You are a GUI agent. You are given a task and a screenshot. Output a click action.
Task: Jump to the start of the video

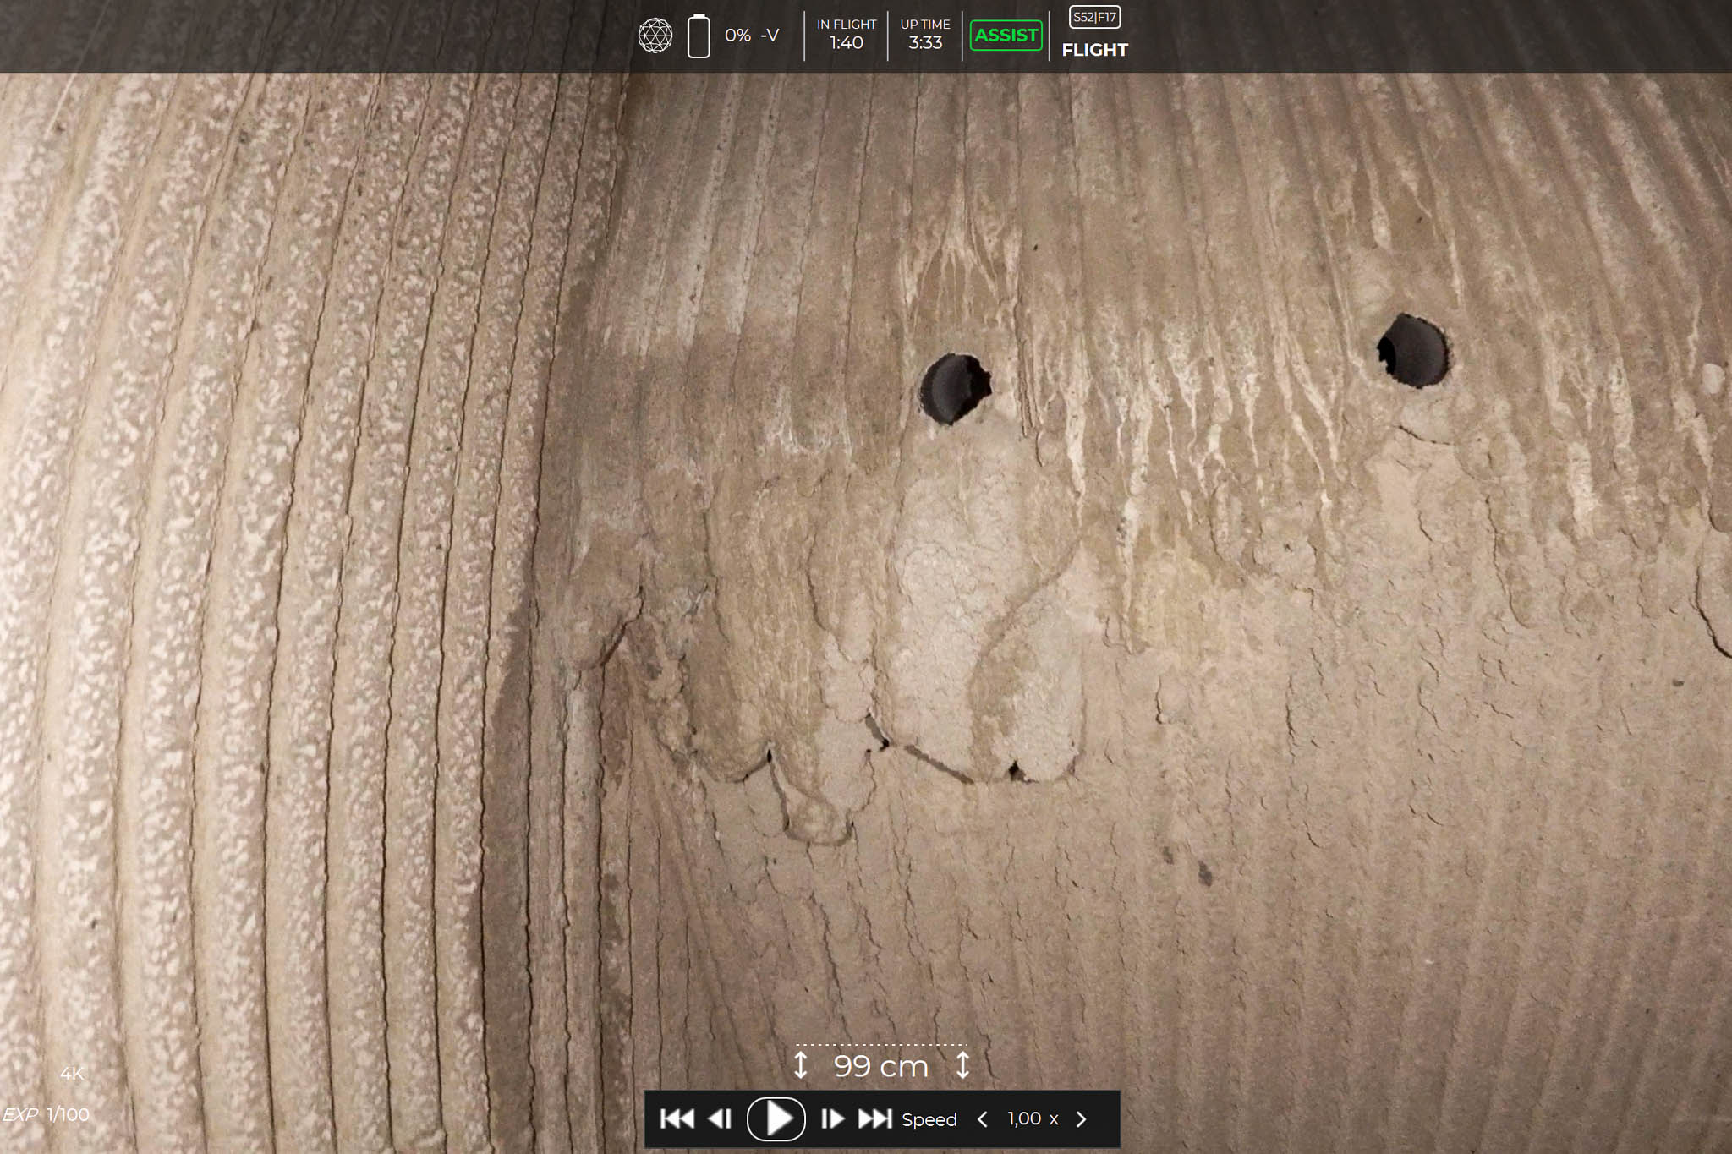coord(677,1118)
